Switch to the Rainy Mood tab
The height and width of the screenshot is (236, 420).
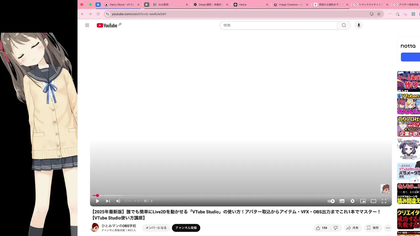pos(122,5)
